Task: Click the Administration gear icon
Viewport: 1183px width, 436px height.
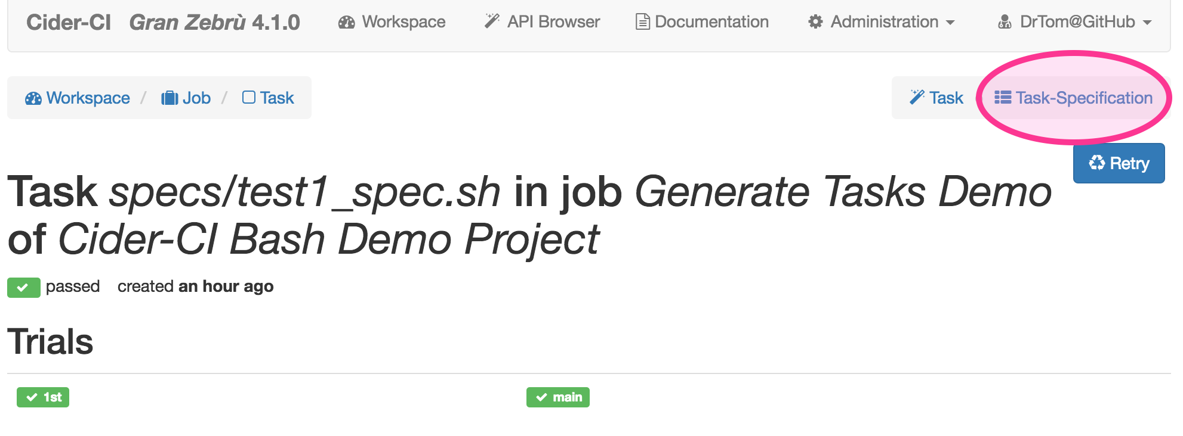Action: [815, 22]
